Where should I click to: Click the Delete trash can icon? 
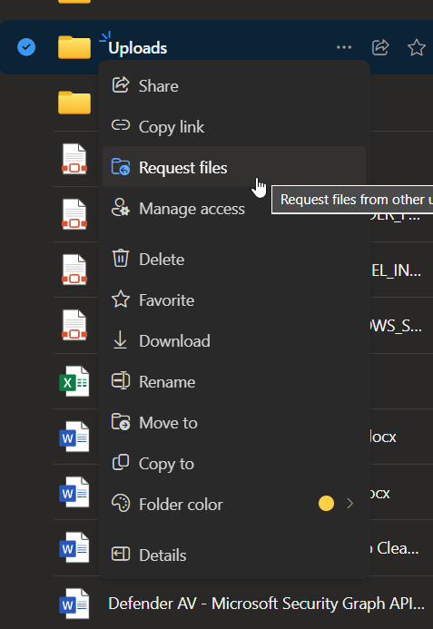point(121,258)
